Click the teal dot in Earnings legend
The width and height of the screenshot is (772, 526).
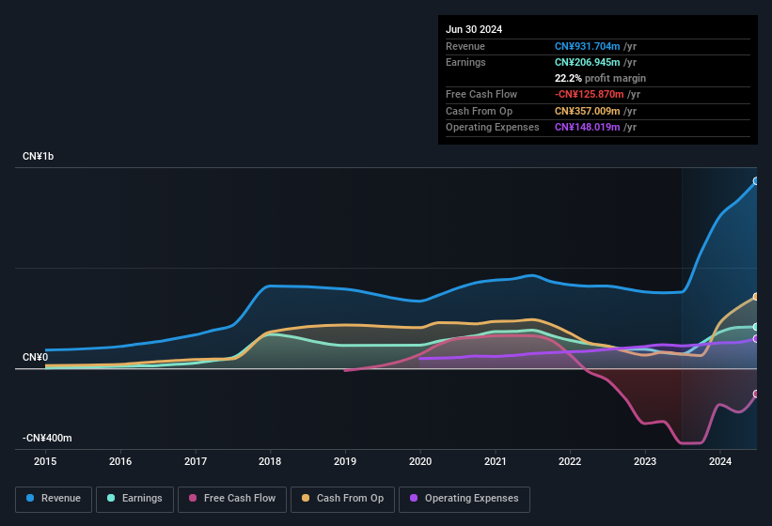pyautogui.click(x=111, y=498)
